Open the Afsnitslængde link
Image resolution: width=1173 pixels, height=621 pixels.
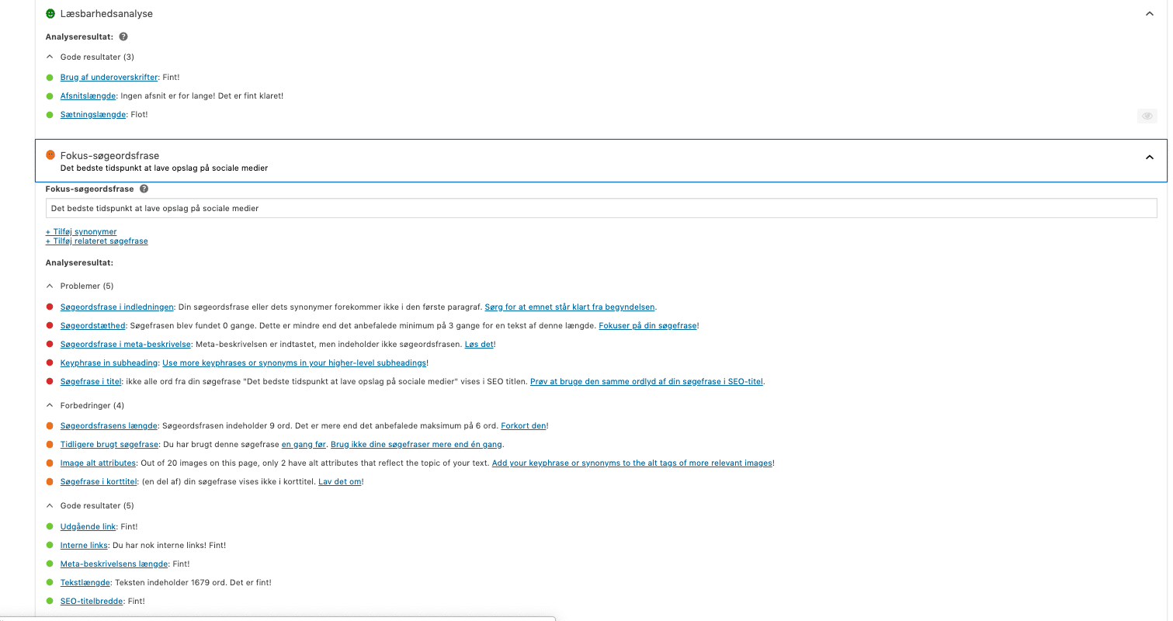[88, 95]
